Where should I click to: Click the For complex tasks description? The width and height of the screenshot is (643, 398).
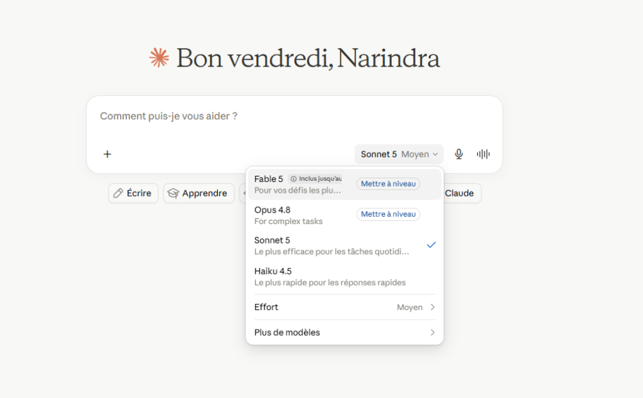pos(288,222)
